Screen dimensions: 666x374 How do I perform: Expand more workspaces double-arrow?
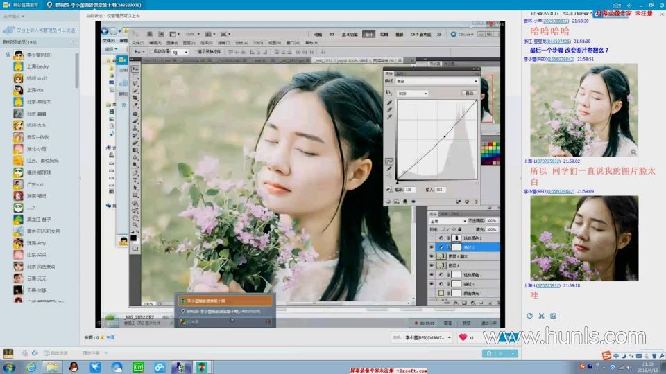click(439, 35)
